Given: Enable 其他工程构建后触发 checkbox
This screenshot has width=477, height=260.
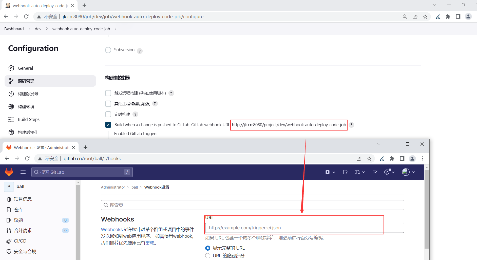Looking at the screenshot, I should 108,104.
